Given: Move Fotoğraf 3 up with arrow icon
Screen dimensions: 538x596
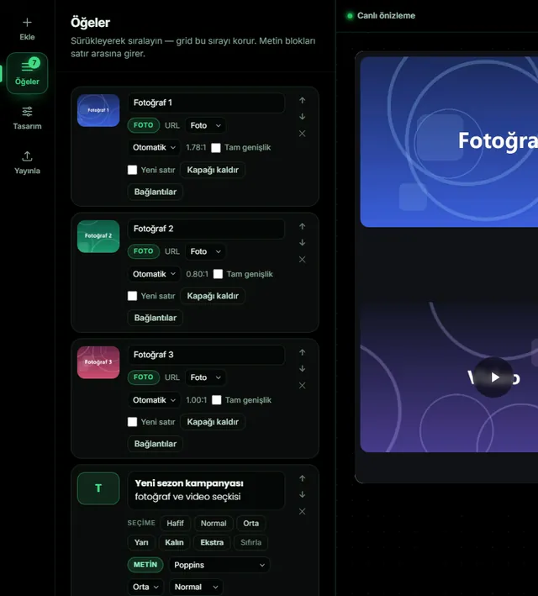Looking at the screenshot, I should 303,352.
